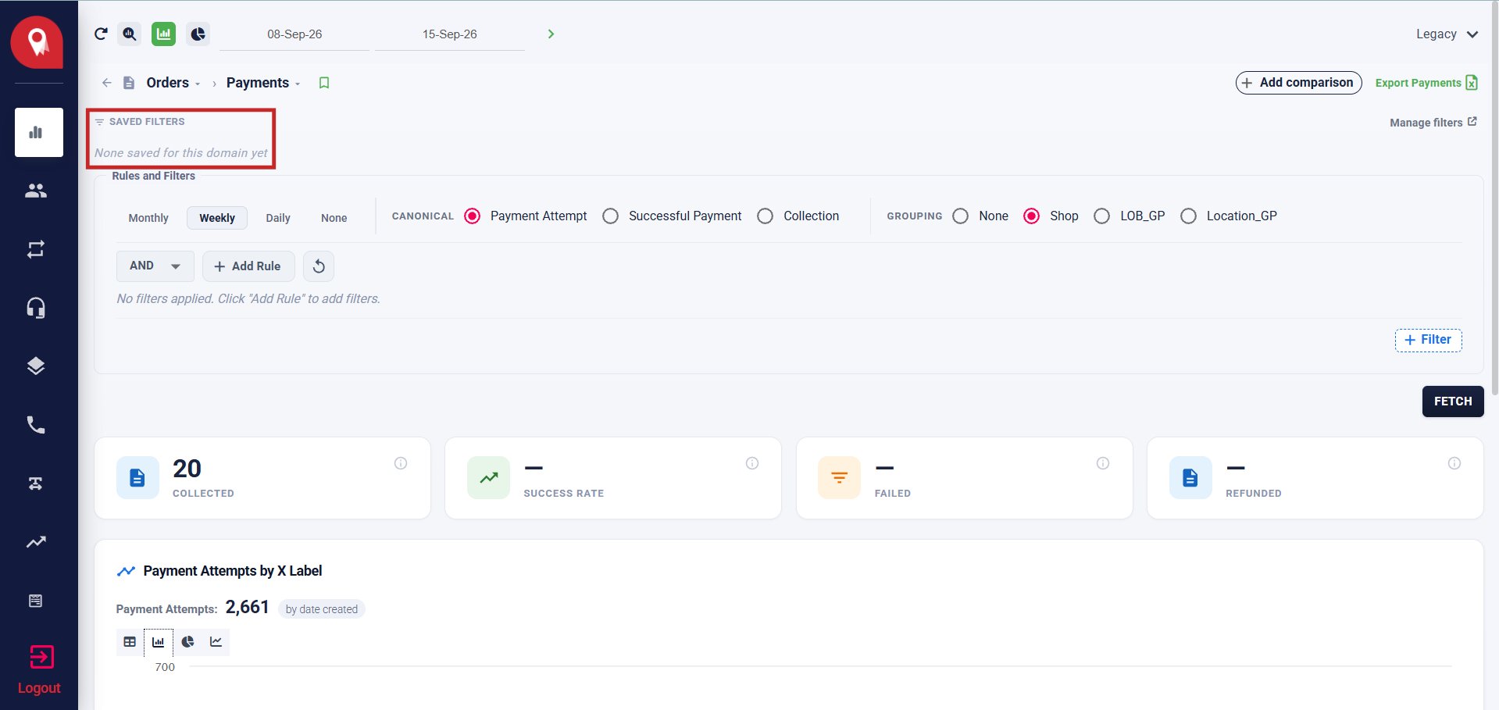Viewport: 1499px width, 710px height.
Task: Switch period to Daily
Action: 278,218
